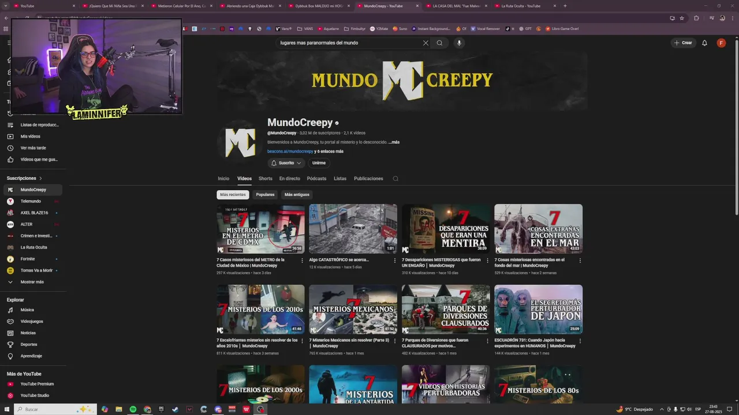Search within the MundoCreepy channel
This screenshot has height=415, width=739.
[395, 179]
